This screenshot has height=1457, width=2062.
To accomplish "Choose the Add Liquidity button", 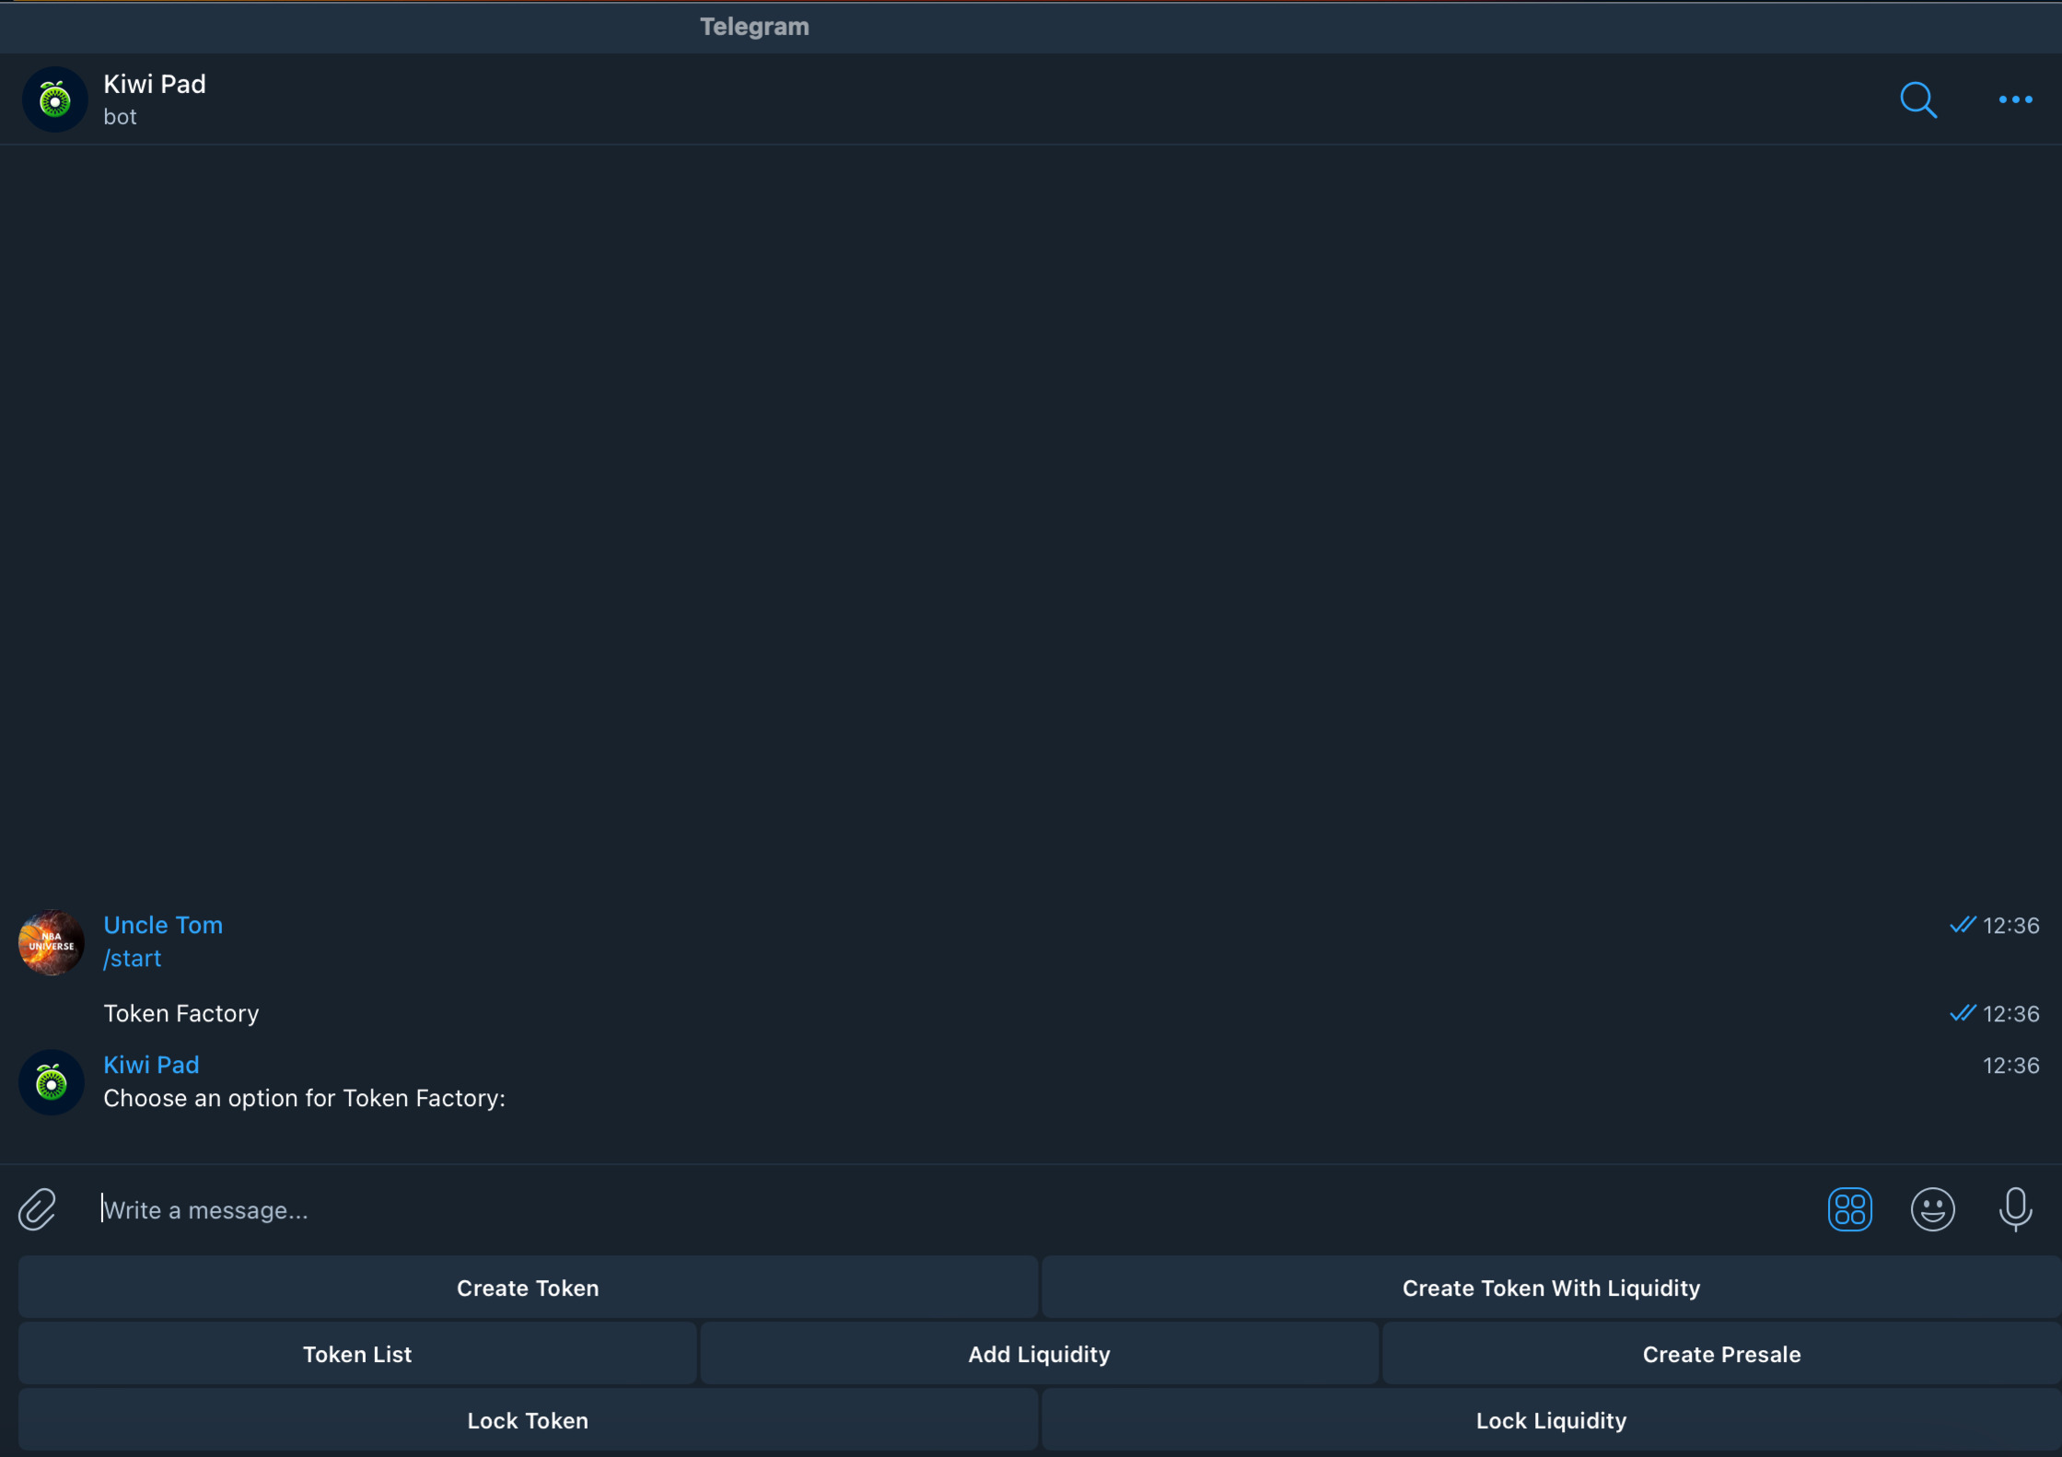I will coord(1039,1354).
